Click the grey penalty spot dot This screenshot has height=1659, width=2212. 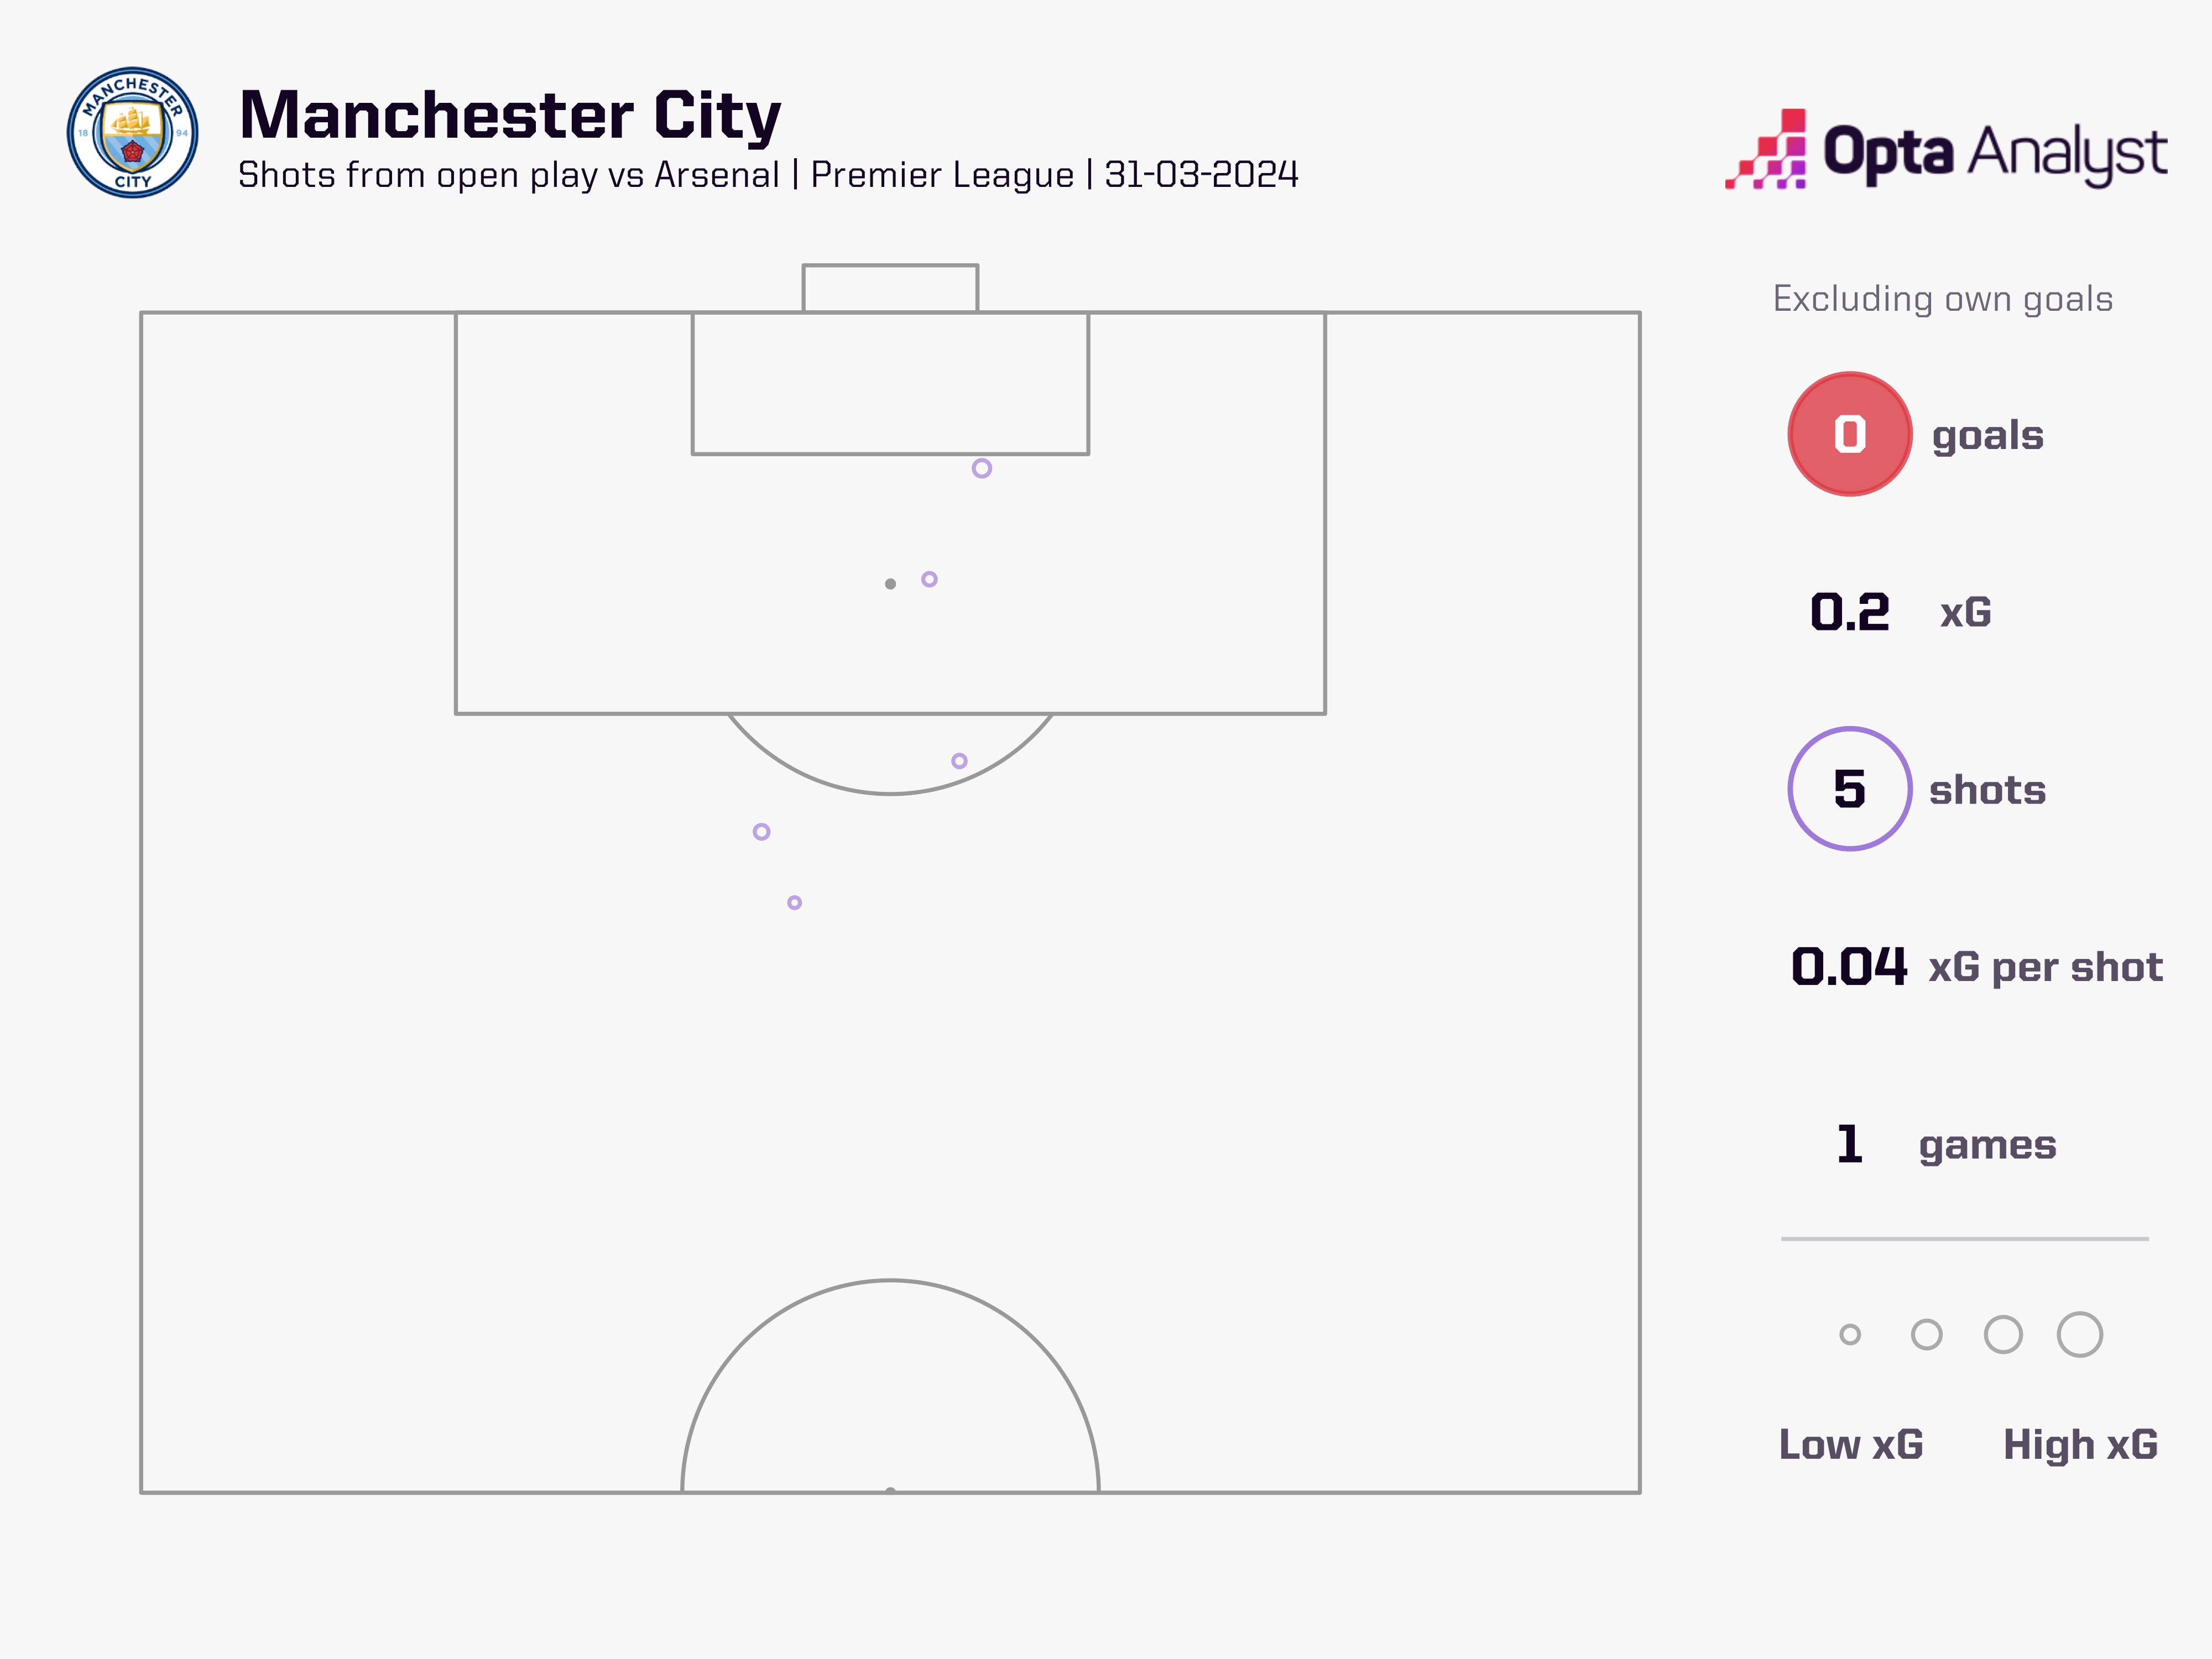[x=890, y=584]
